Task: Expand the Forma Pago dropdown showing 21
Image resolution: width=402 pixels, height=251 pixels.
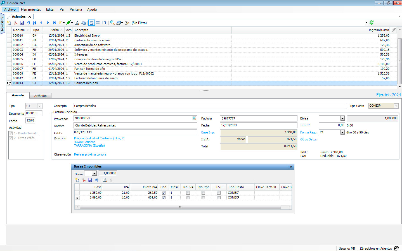Action: point(342,132)
